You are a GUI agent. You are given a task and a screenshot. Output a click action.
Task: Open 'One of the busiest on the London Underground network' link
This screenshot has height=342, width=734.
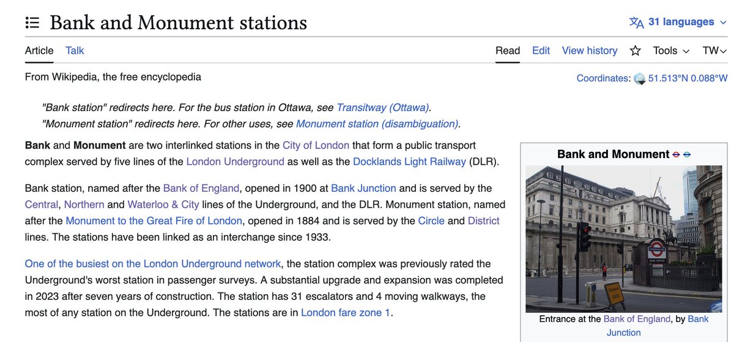click(153, 264)
